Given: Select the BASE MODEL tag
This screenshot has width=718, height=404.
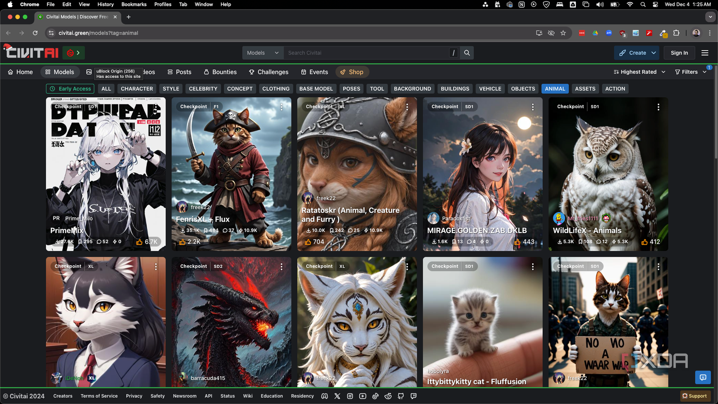Looking at the screenshot, I should tap(316, 89).
